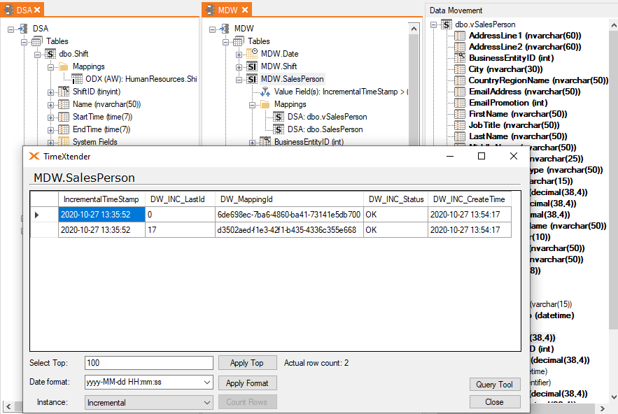Click the DSA root node icon
The width and height of the screenshot is (618, 414).
pos(23,29)
